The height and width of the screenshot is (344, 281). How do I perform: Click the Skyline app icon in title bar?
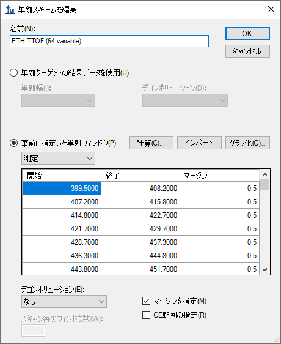click(10, 10)
